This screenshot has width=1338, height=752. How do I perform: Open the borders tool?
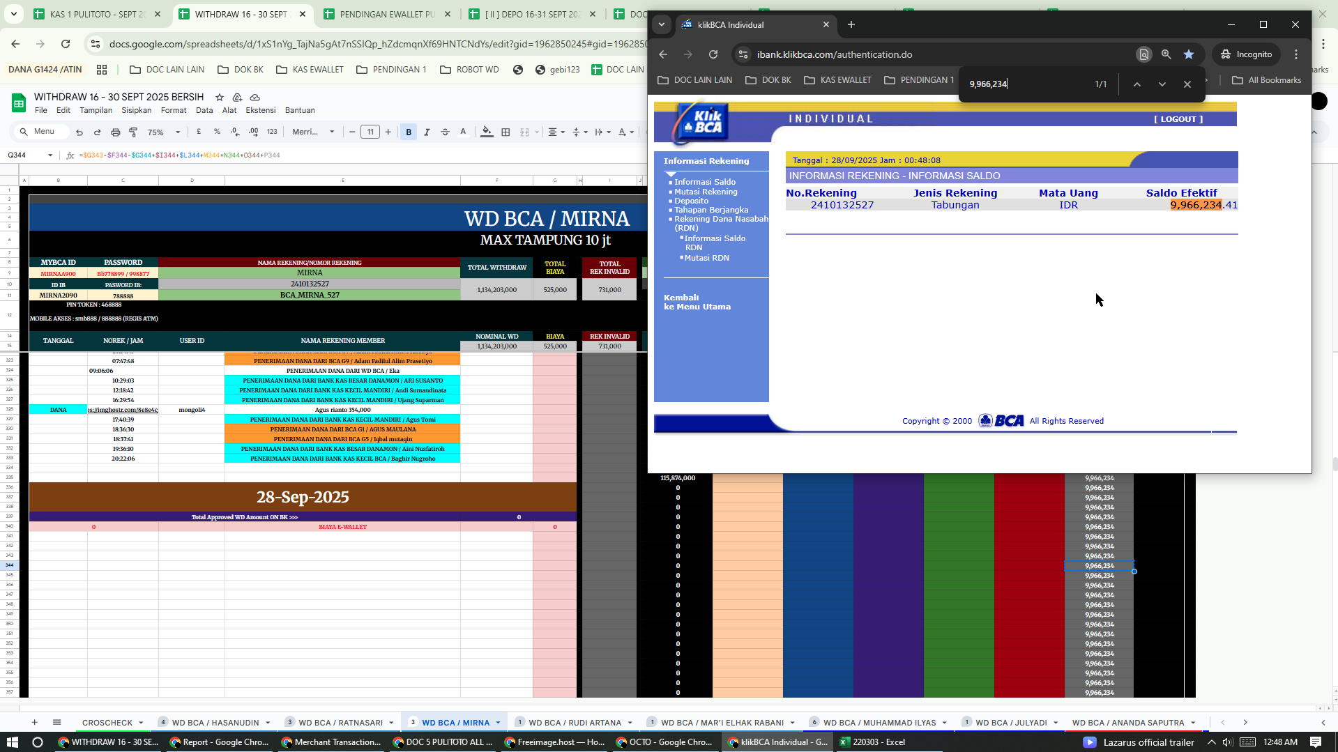[x=505, y=132]
